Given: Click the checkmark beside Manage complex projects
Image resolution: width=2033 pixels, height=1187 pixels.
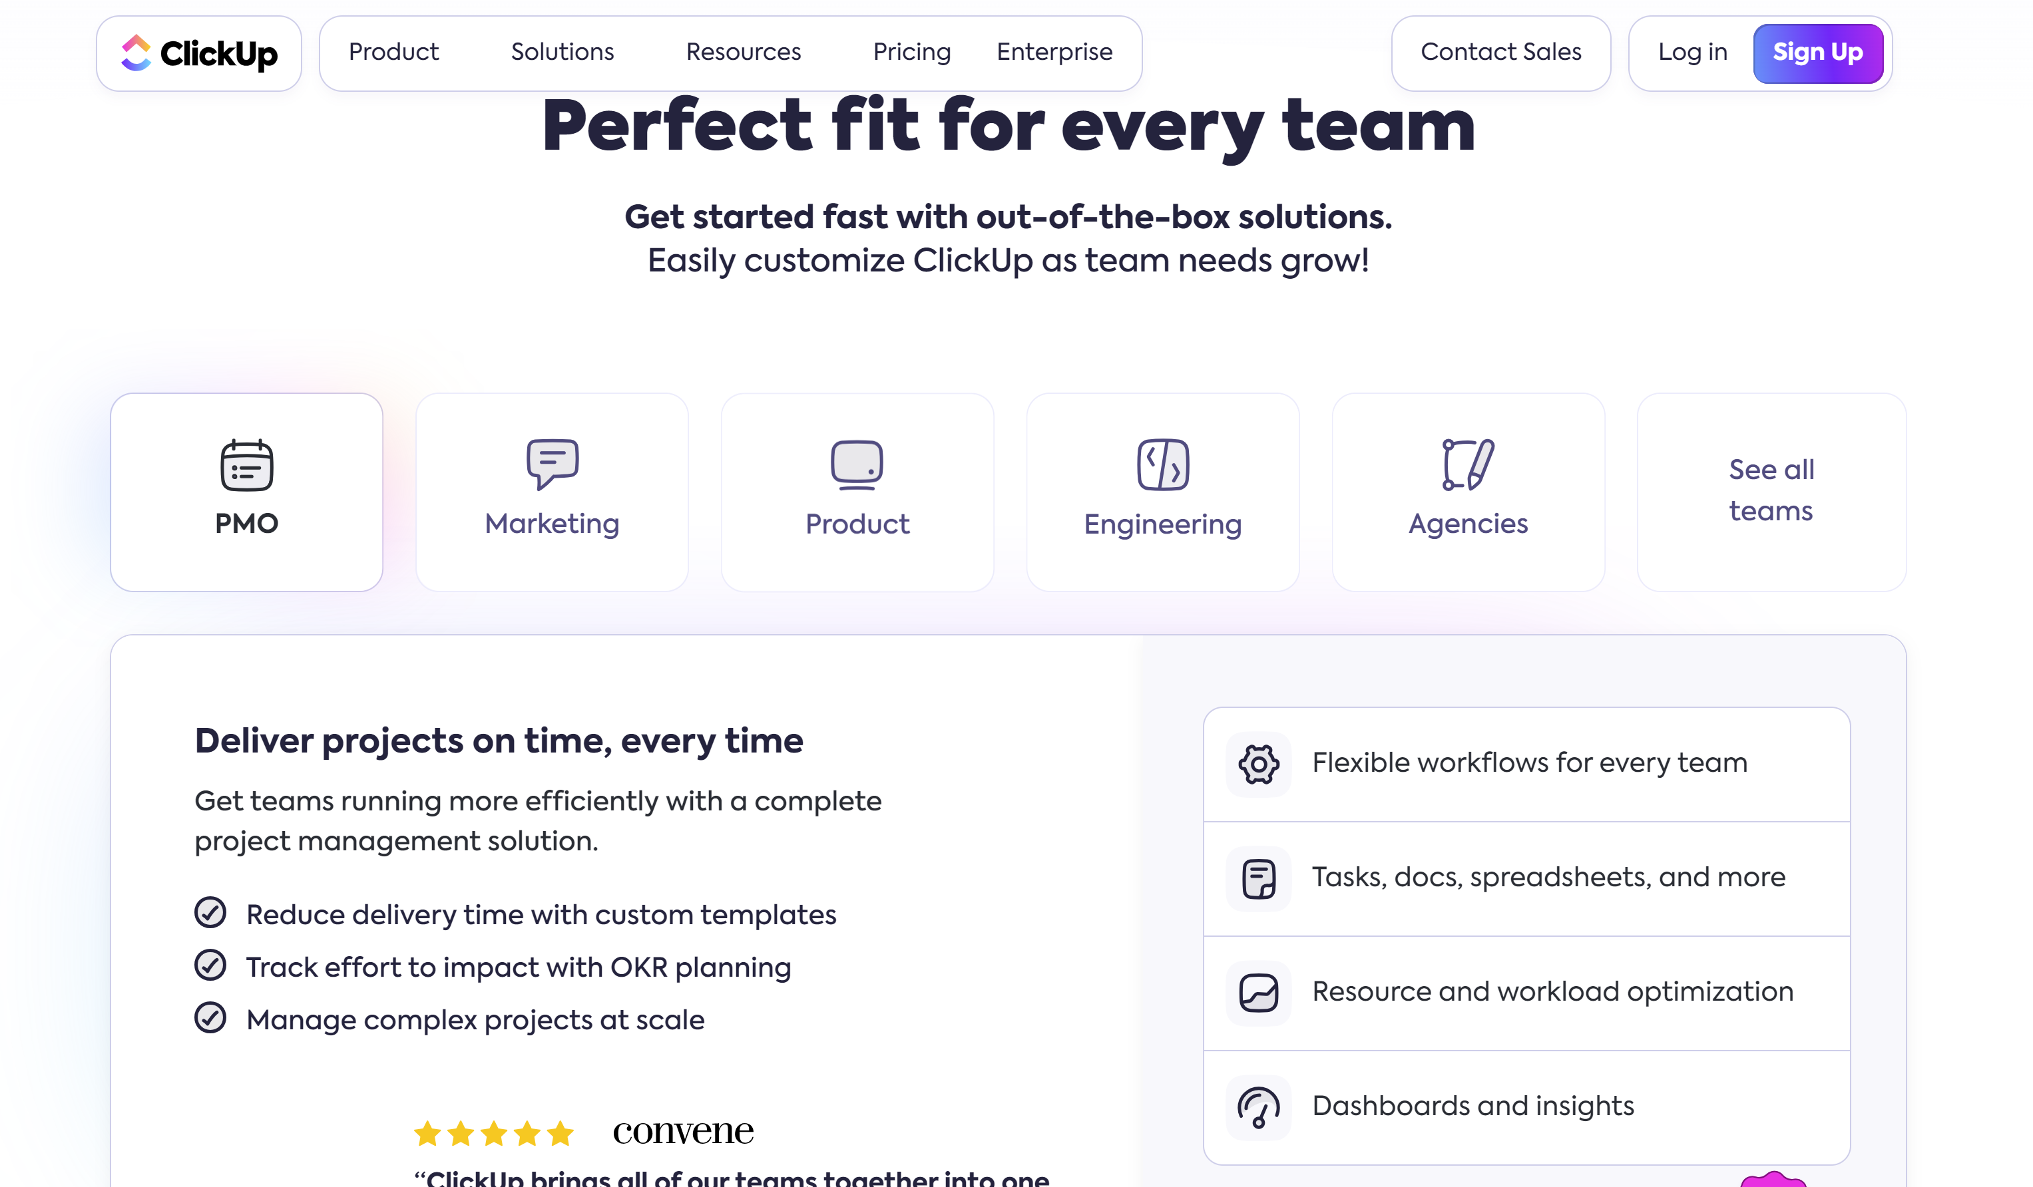Looking at the screenshot, I should pos(210,1017).
